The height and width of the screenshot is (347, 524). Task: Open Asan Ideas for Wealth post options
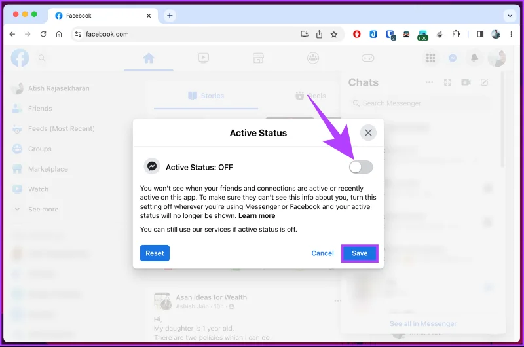click(x=337, y=301)
